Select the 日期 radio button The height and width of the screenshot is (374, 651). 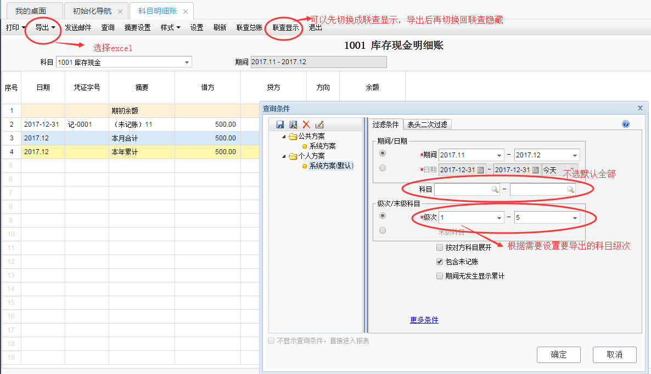(383, 168)
